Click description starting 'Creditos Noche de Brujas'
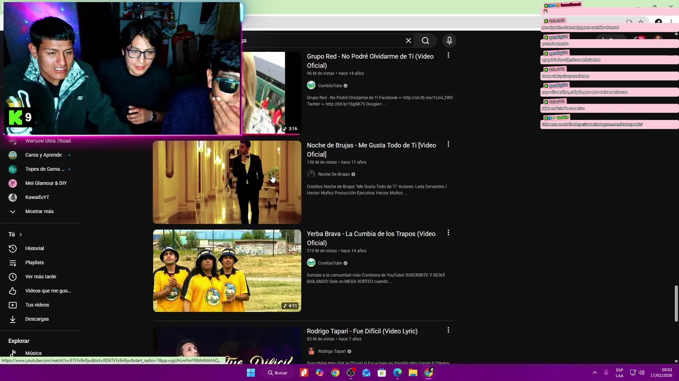Viewport: 679px width, 381px height. click(x=377, y=190)
